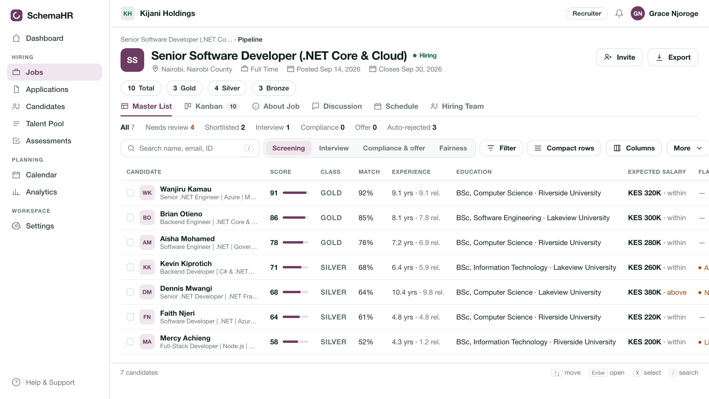The image size is (709, 399).
Task: Go to Dashboard home icon
Action: 16,38
